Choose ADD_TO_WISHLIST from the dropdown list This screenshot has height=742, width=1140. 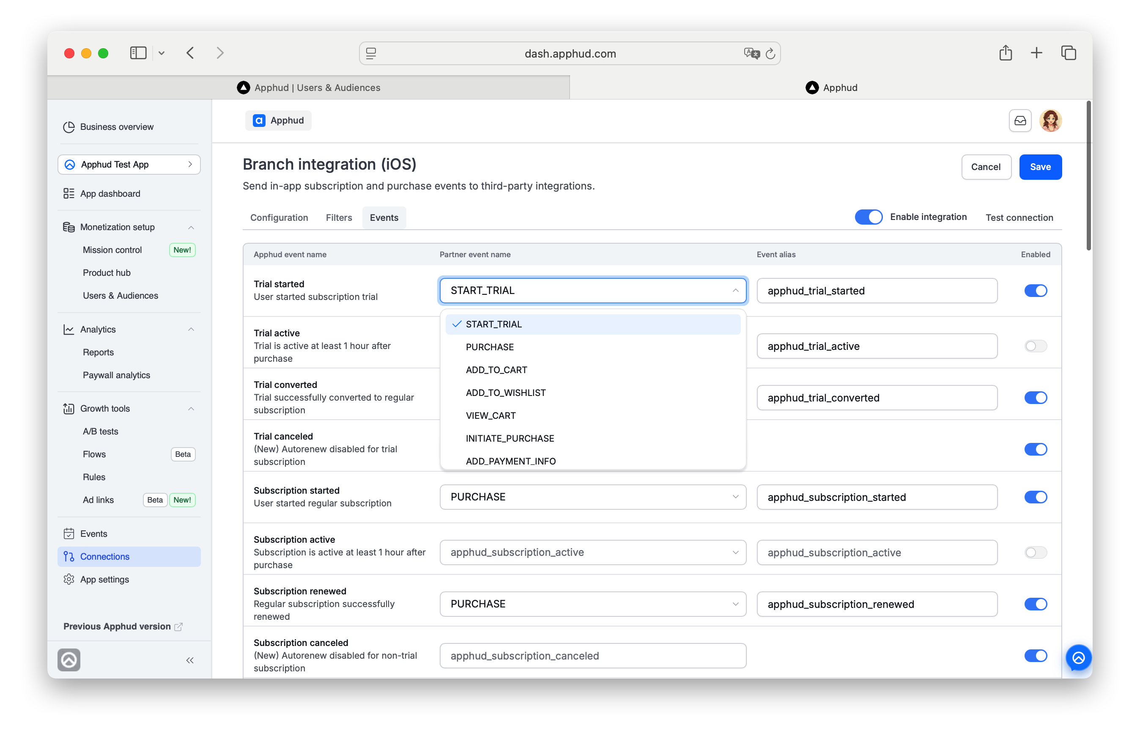[592, 392]
